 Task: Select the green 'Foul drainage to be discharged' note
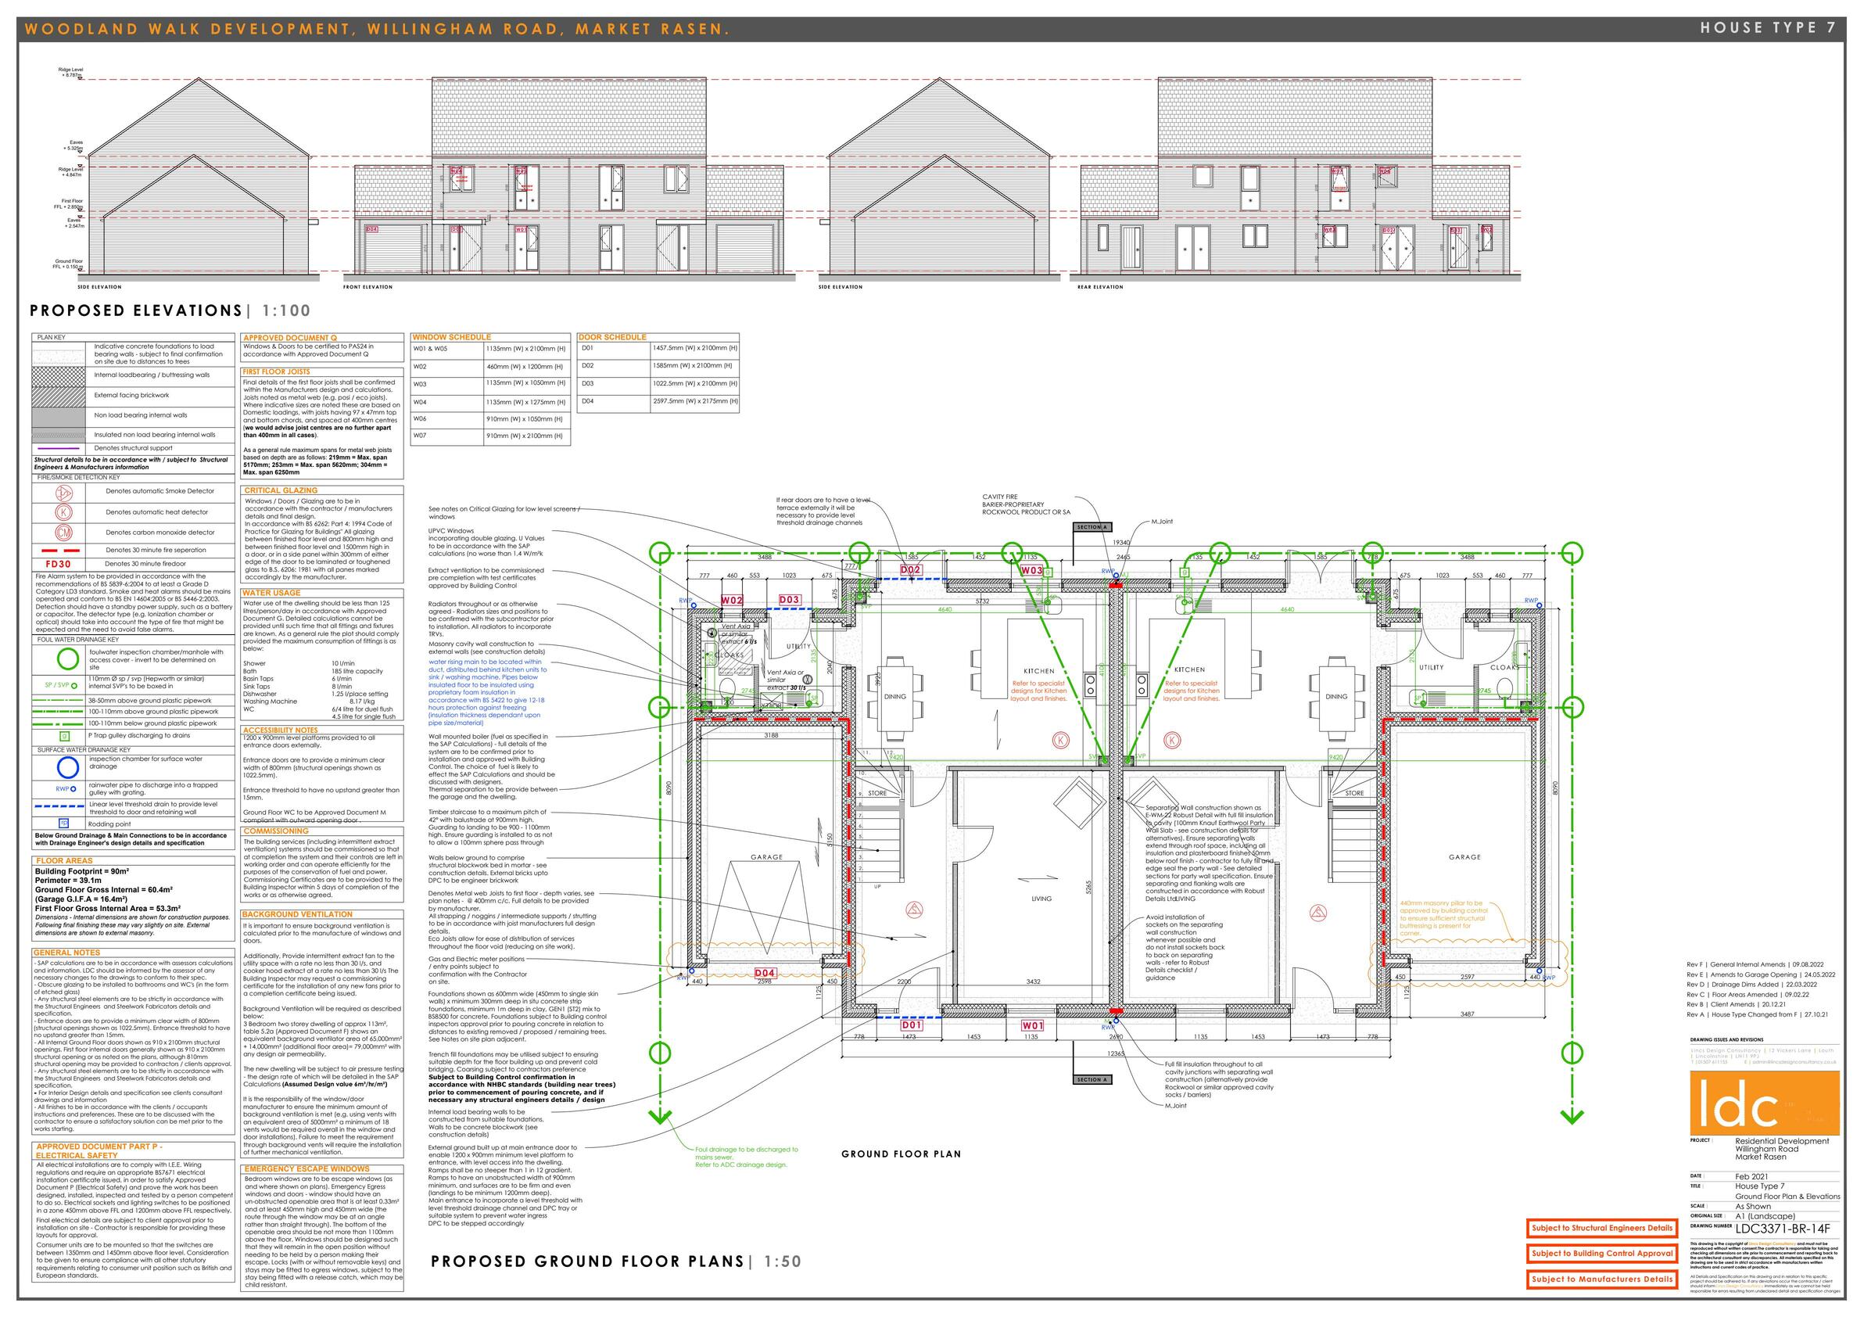(x=746, y=1157)
